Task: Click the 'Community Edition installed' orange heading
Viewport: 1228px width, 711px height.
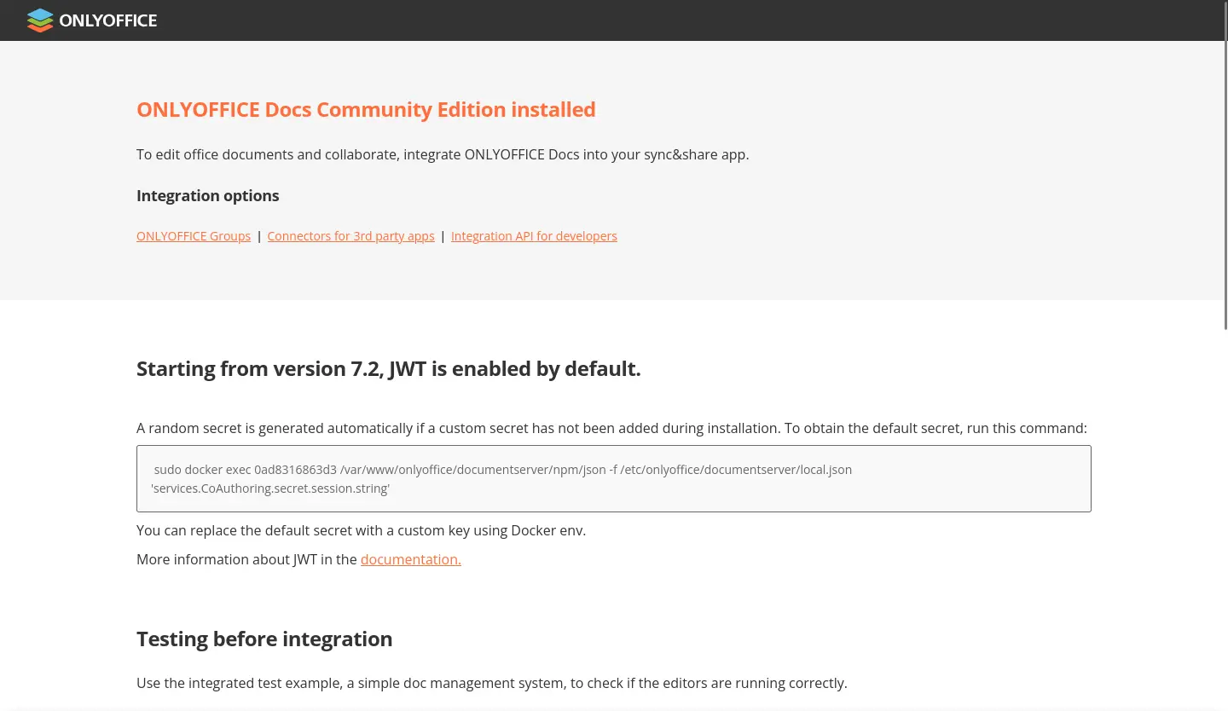Action: coord(366,110)
